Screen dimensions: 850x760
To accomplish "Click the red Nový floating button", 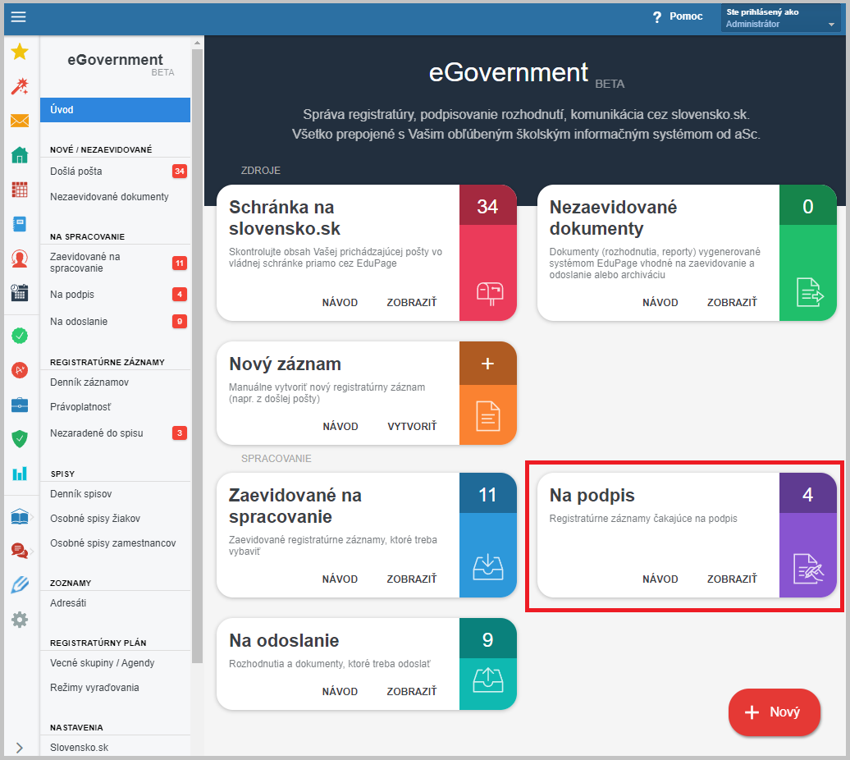I will 775,712.
